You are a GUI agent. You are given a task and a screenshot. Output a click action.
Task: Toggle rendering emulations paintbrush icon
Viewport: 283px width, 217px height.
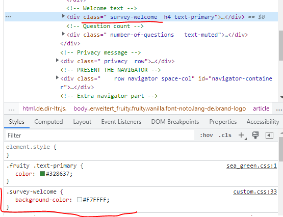click(x=255, y=135)
